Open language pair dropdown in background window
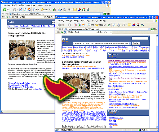This screenshot has height=132, width=159. click(43, 17)
